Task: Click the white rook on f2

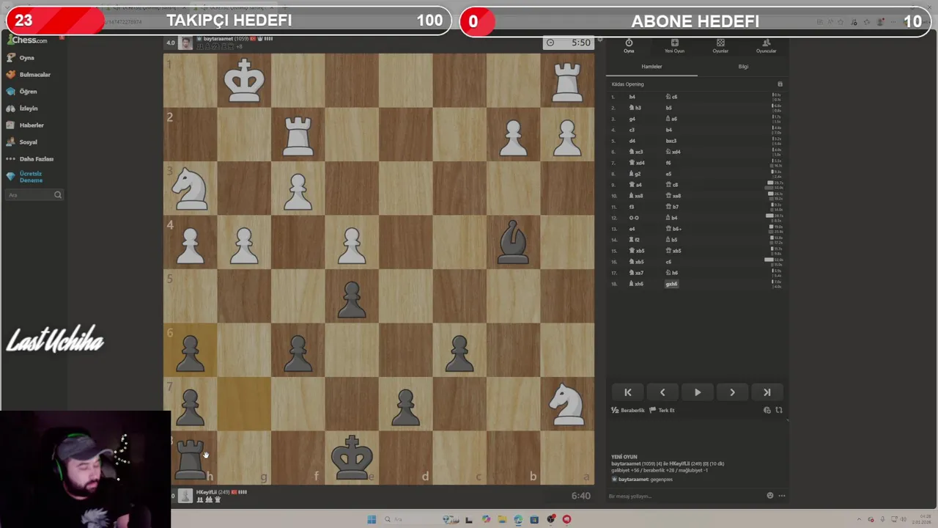Action: tap(298, 134)
